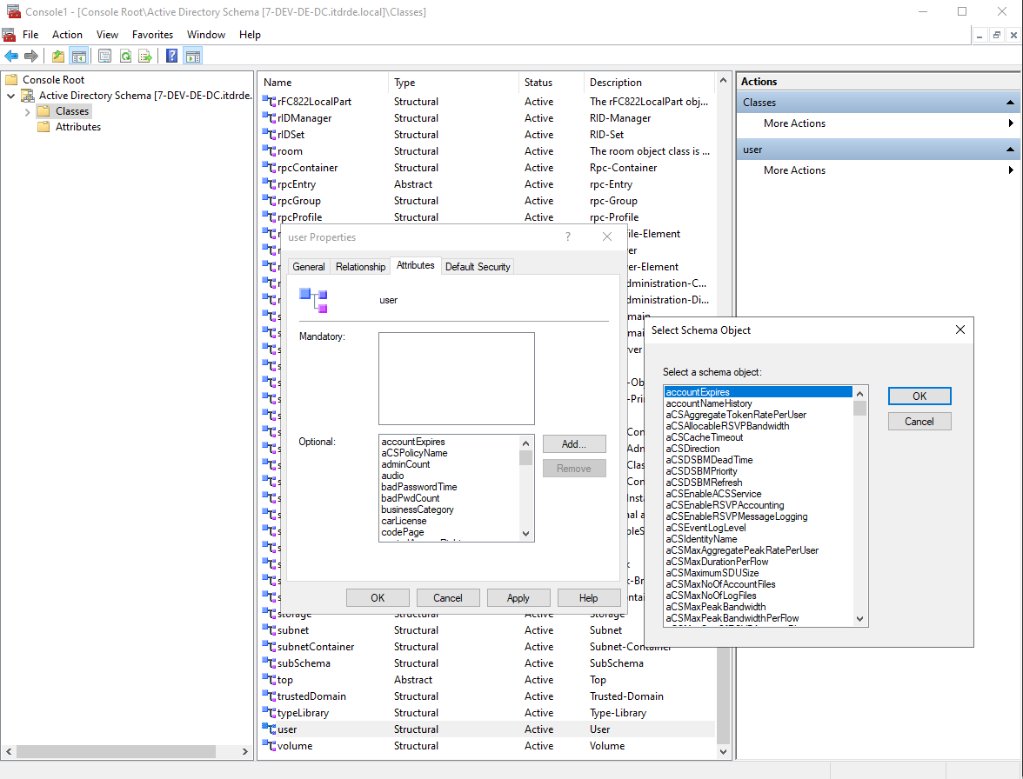Open the Action menu

coord(67,35)
